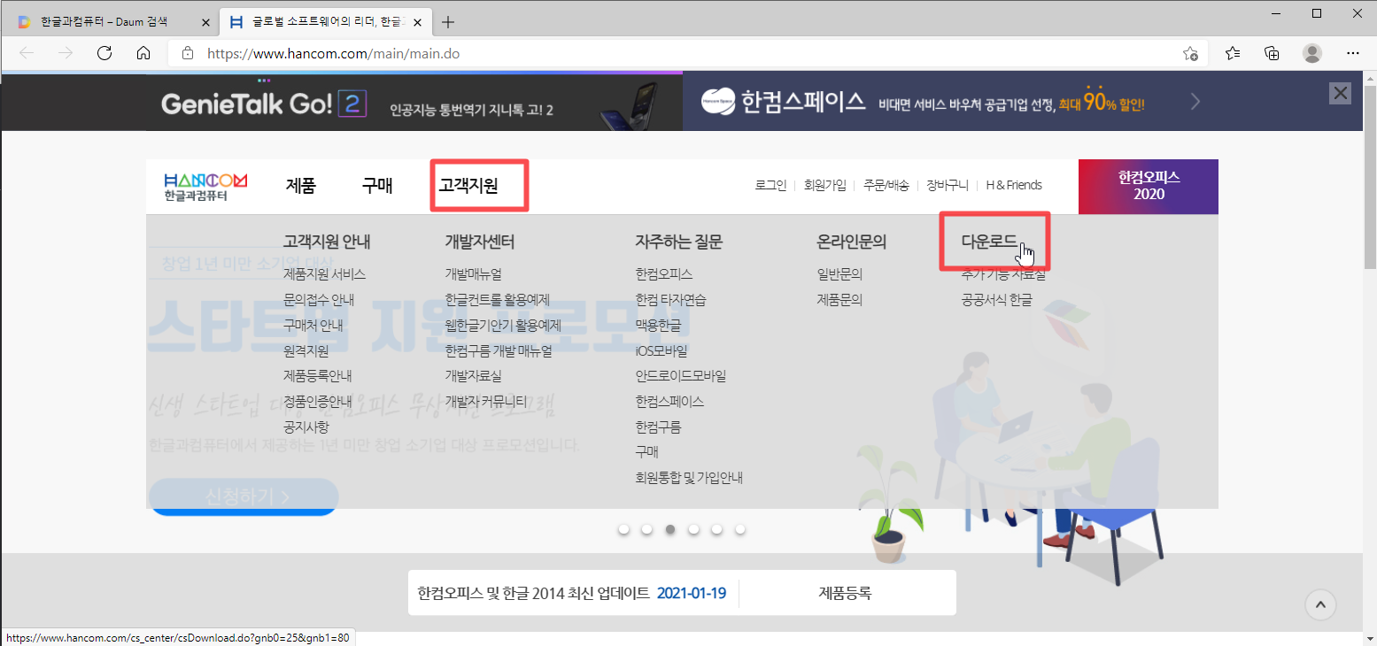The height and width of the screenshot is (646, 1377).
Task: Open 장바구니 cart link
Action: [948, 185]
